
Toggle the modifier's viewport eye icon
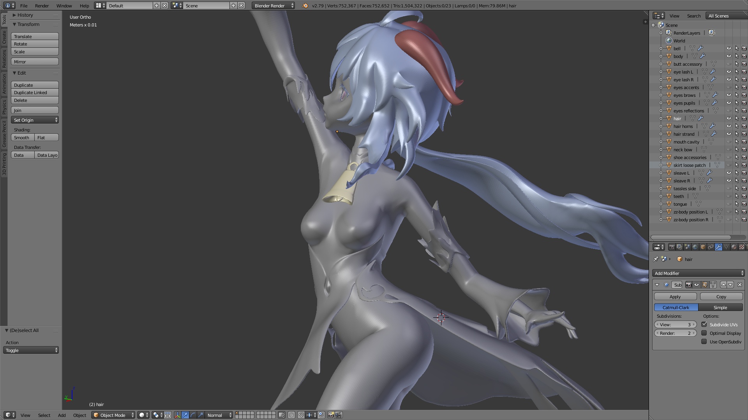pyautogui.click(x=697, y=285)
